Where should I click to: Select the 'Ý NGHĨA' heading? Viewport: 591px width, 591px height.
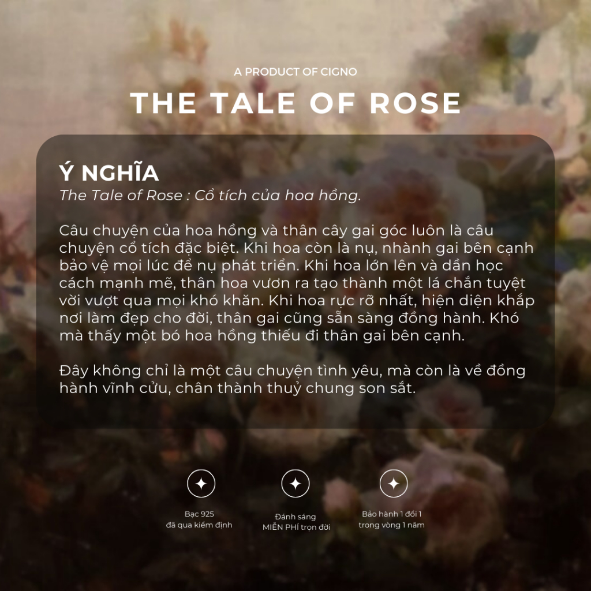(109, 173)
